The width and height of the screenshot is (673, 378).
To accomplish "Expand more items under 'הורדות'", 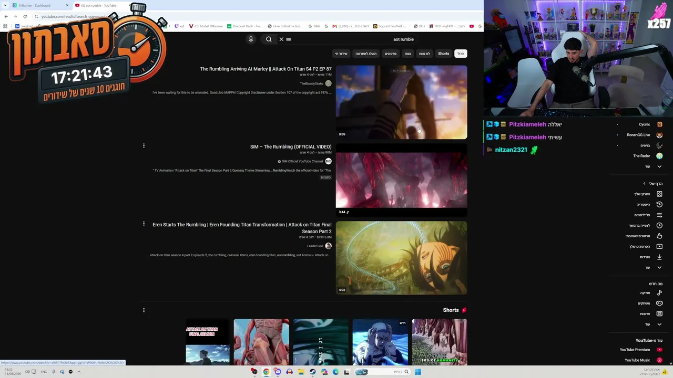I will (659, 268).
